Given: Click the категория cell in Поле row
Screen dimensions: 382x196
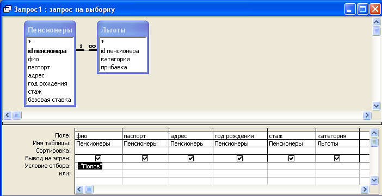Looking at the screenshot, I should (x=338, y=136).
